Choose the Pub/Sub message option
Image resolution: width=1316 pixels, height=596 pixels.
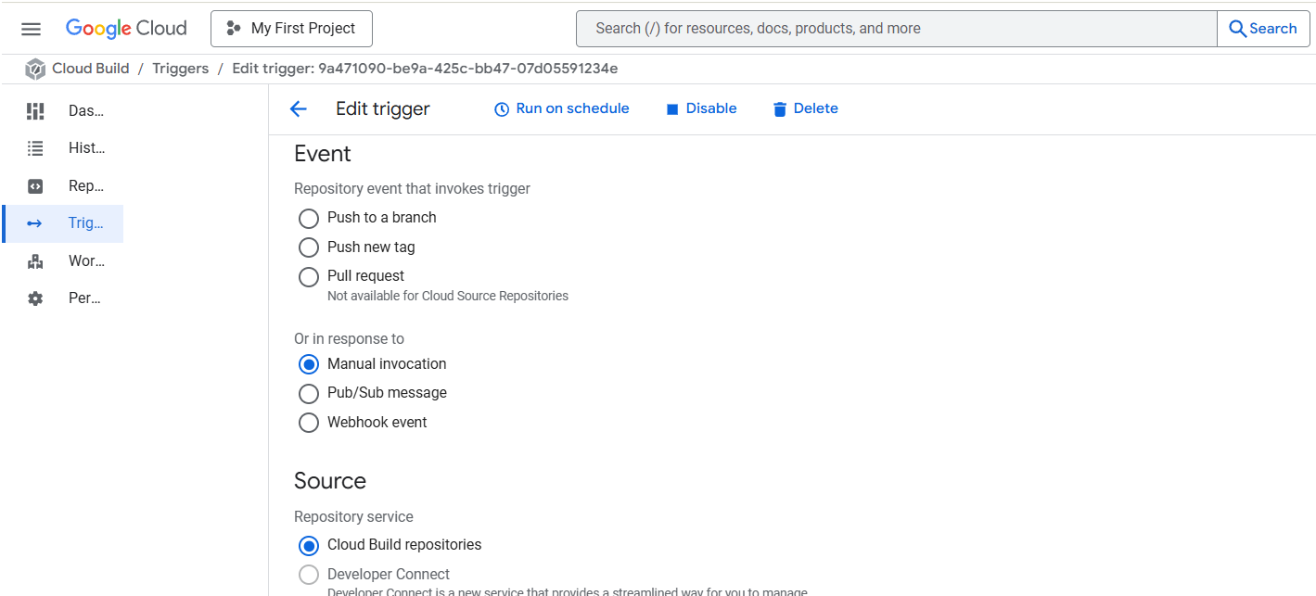(x=309, y=393)
